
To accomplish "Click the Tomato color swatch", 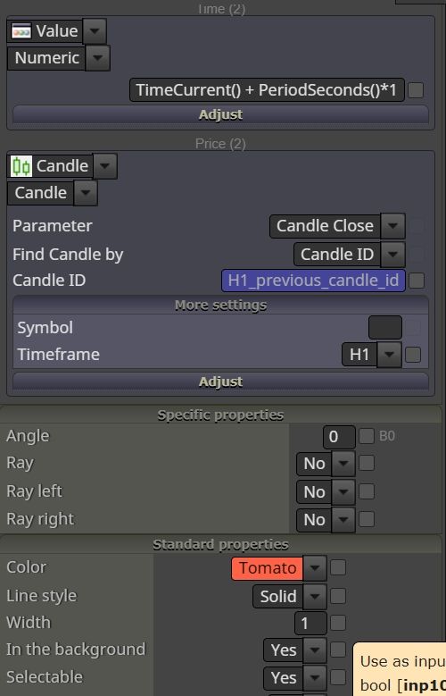I will tap(268, 568).
